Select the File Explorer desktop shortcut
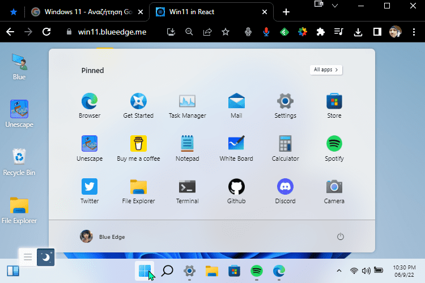This screenshot has height=283, width=425. click(x=19, y=211)
